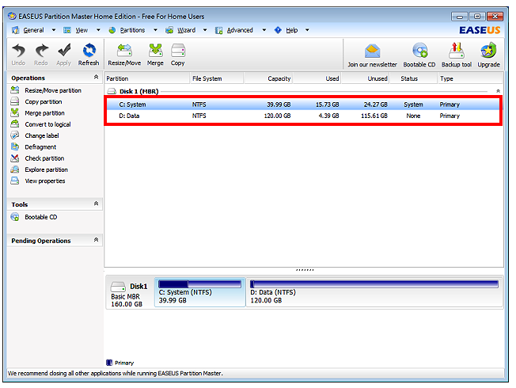Sort by the Unused column header
516x388 pixels.
pos(366,78)
